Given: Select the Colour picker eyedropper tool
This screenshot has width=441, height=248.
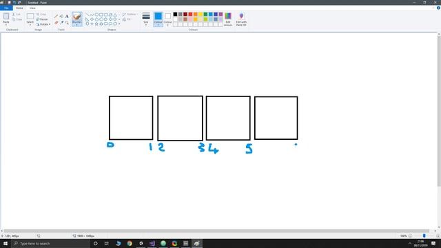Looking at the screenshot, I should (61, 23).
